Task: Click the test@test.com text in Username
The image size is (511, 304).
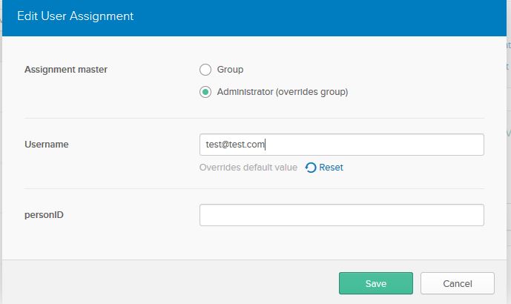Action: [235, 145]
